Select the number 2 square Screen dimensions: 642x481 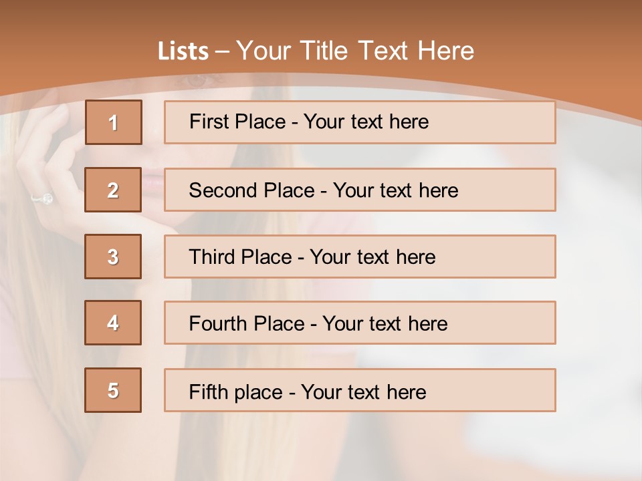113,190
